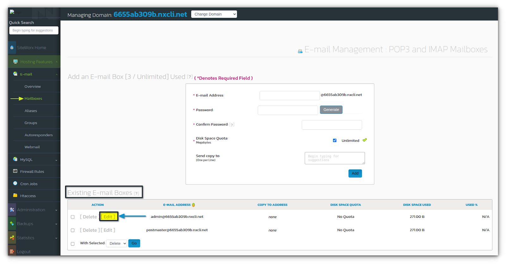Sort by the DISK SPACE QUOTA column header

pyautogui.click(x=345, y=205)
